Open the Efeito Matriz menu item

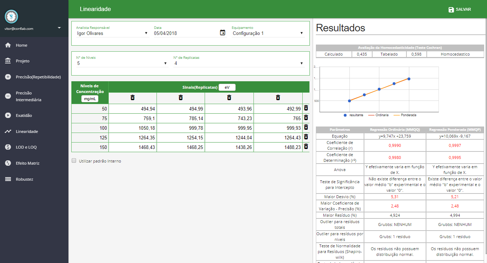coord(27,163)
